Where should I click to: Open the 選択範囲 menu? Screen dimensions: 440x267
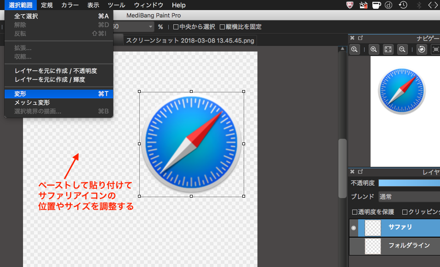coord(21,5)
